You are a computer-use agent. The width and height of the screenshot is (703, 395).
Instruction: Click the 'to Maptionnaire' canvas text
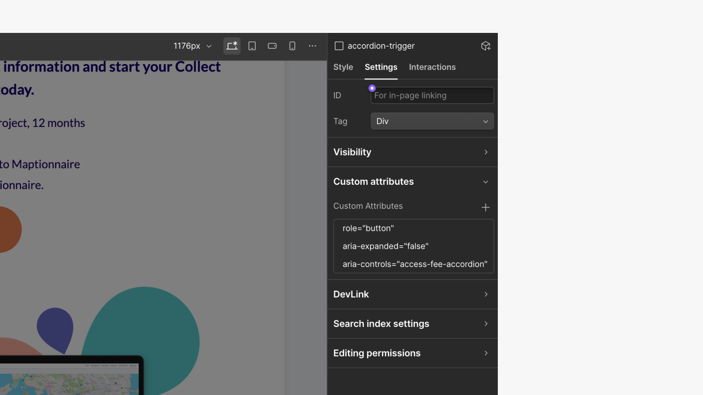click(x=40, y=164)
